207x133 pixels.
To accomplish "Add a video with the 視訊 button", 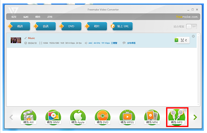I will (x=20, y=26).
